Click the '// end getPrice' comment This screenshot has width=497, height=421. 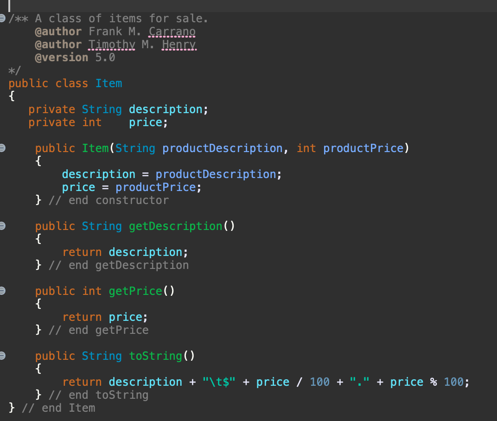tap(99, 330)
